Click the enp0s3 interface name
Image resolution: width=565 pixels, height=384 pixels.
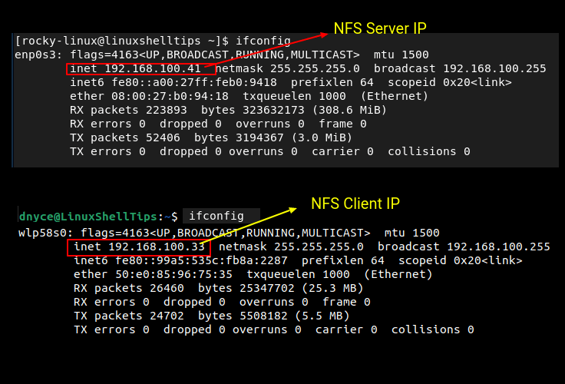38,55
